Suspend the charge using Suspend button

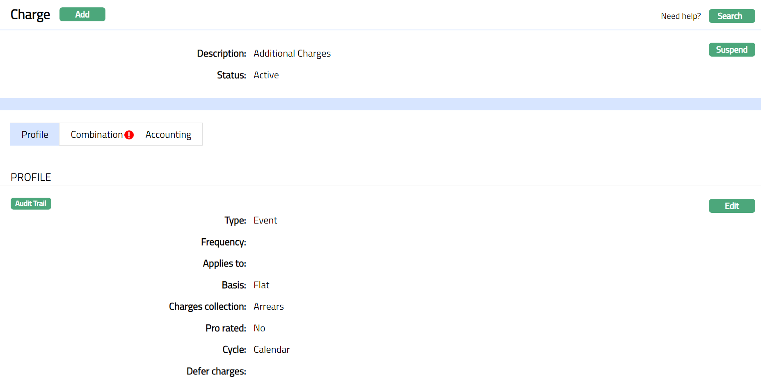pos(731,50)
